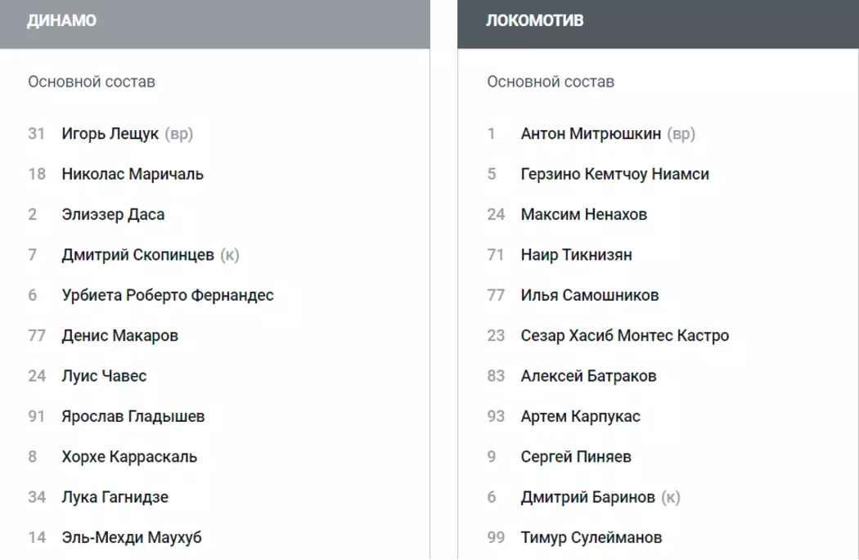The height and width of the screenshot is (560, 859).
Task: Select Ярослав Гладышев
Action: pyautogui.click(x=133, y=416)
